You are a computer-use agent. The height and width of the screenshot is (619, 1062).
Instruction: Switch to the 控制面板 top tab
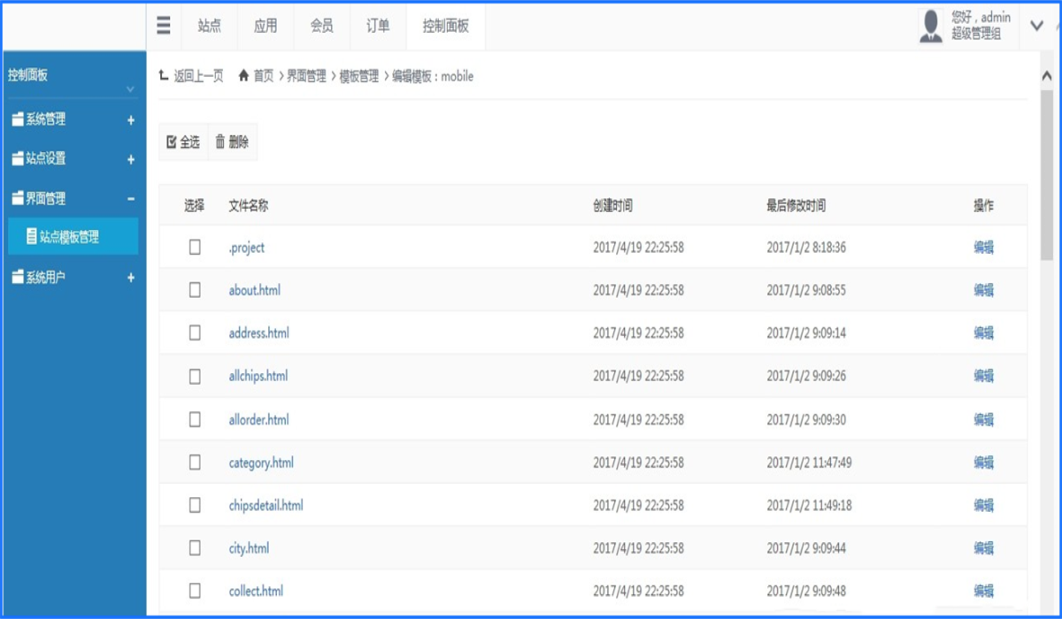pyautogui.click(x=446, y=27)
